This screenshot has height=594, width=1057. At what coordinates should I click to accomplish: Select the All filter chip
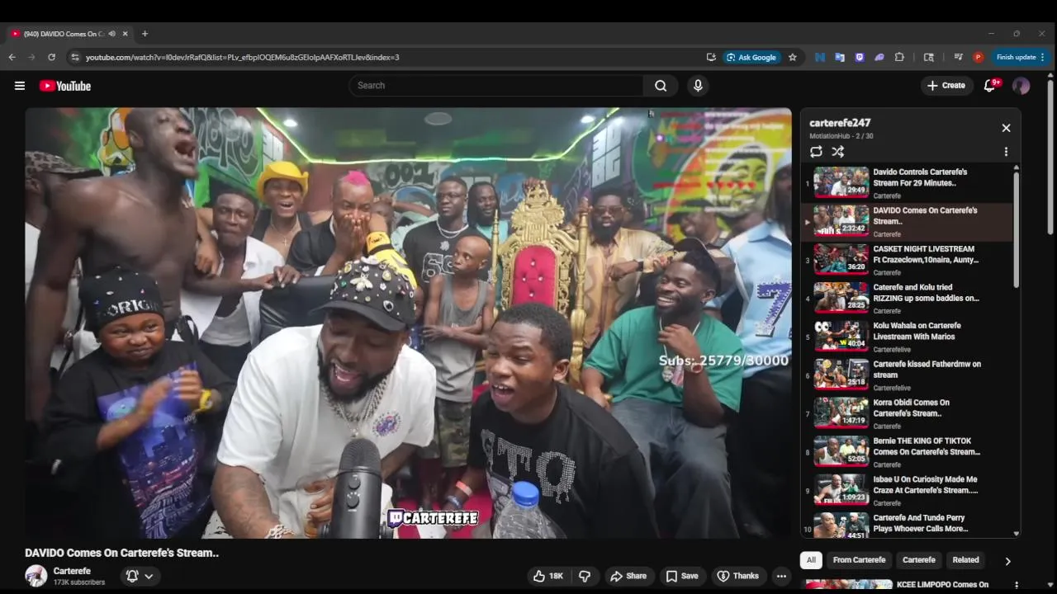(811, 560)
